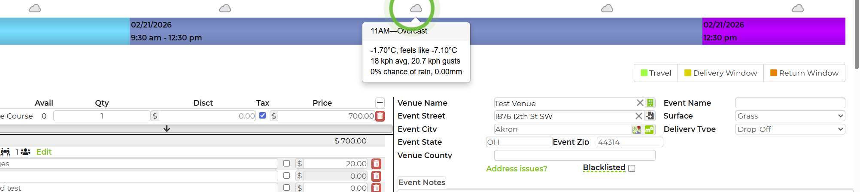This screenshot has height=192, width=860.
Task: Click the Address issues? link
Action: (517, 169)
